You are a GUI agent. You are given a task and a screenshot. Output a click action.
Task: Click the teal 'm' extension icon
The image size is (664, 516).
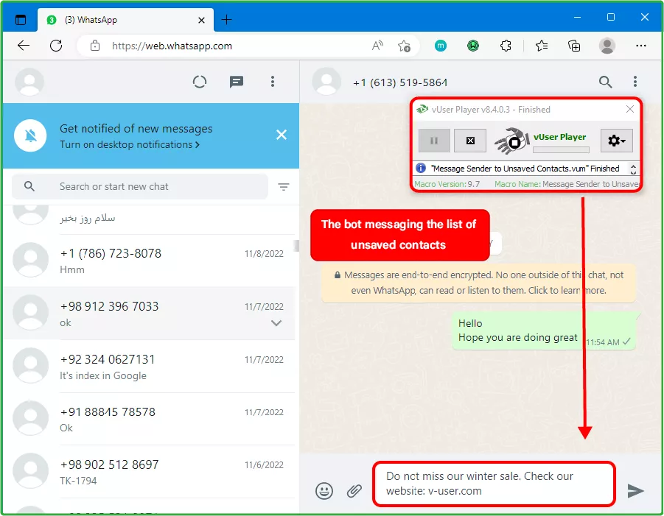point(441,46)
